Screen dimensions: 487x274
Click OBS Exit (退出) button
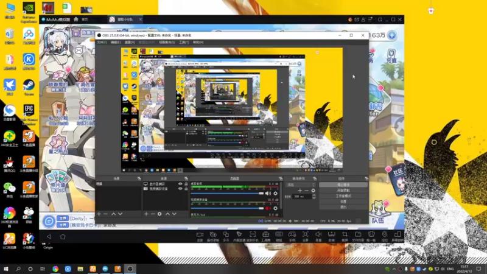[x=343, y=207]
